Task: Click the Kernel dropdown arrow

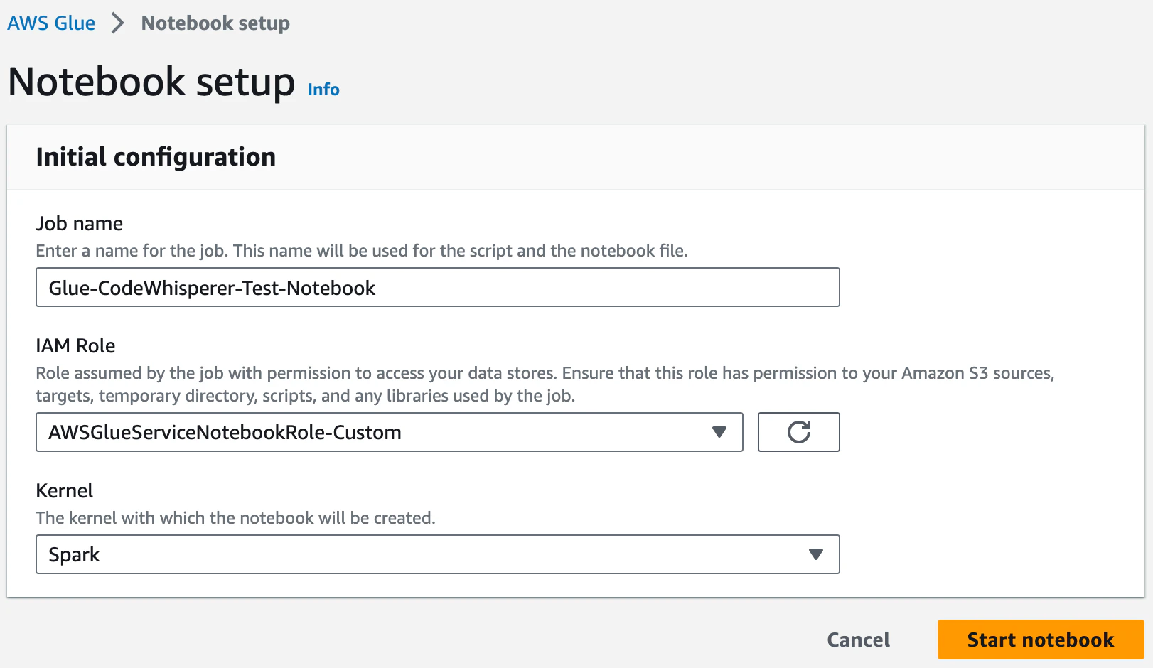Action: (x=815, y=554)
